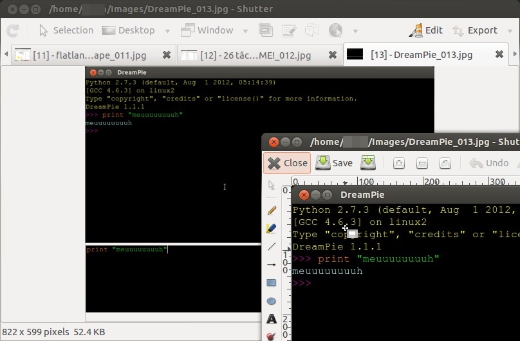
Task: Close the flatlan...ape_011.jpg tab
Action: pos(167,55)
